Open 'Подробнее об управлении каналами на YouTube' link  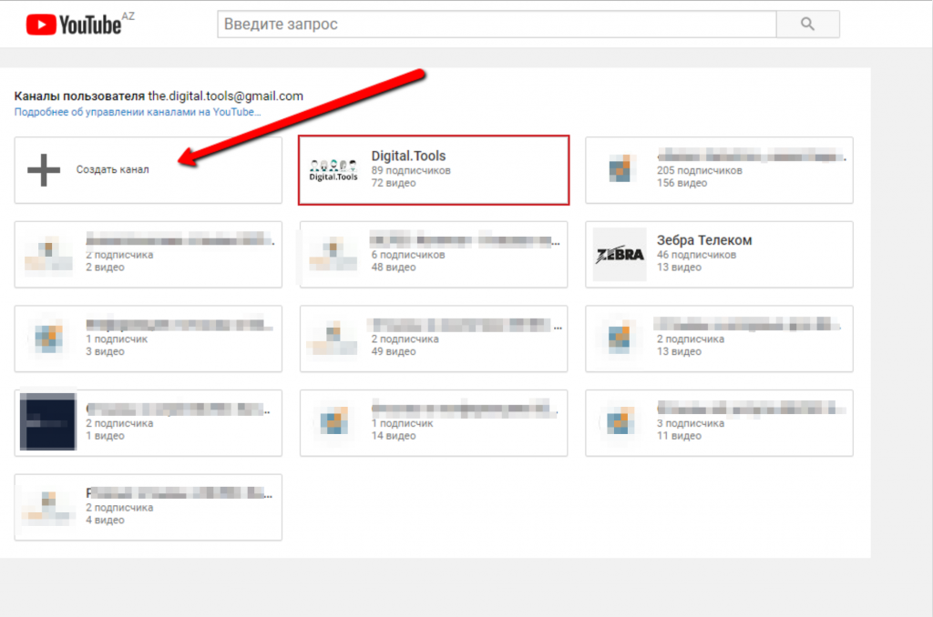pos(138,112)
